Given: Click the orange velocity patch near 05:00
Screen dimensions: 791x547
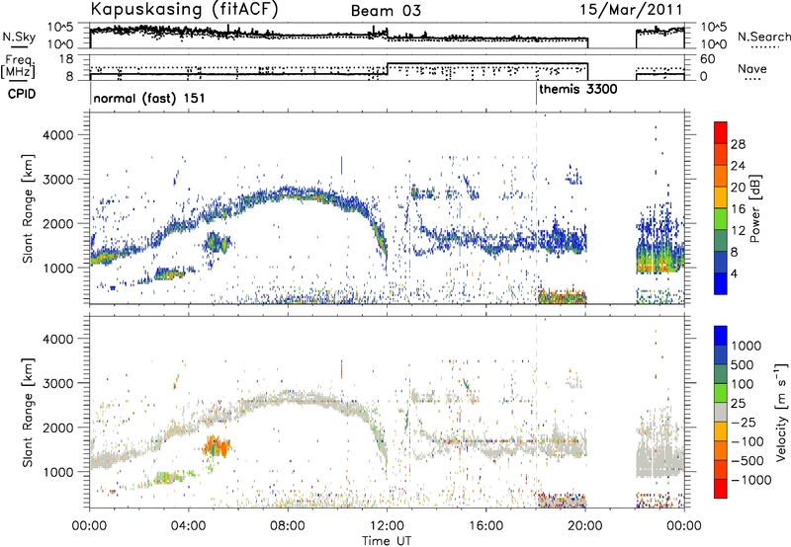Looking at the screenshot, I should coord(218,445).
